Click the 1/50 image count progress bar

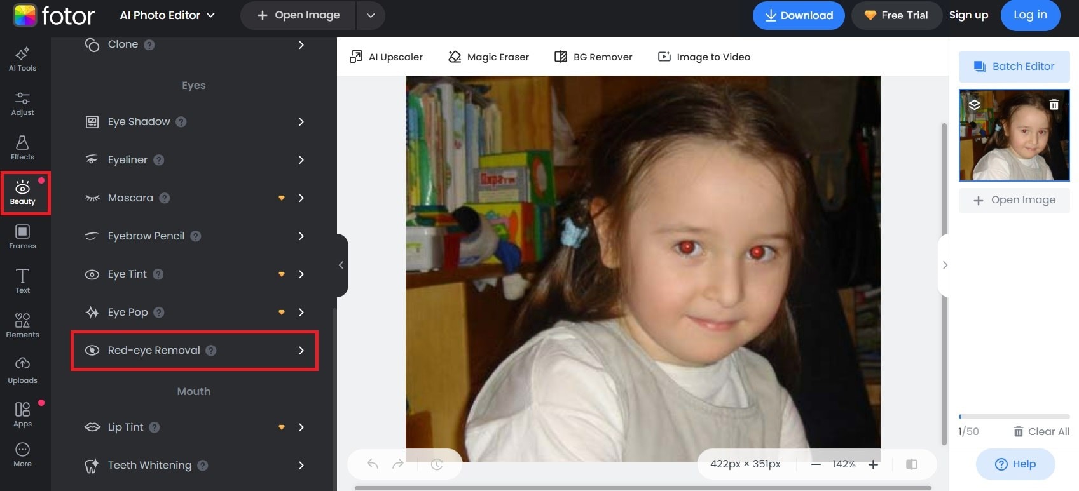(1014, 417)
